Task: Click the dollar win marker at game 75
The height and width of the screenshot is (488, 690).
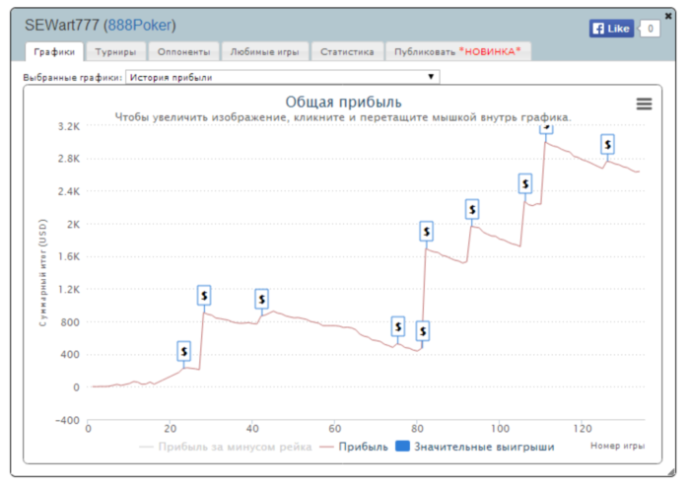Action: click(398, 326)
